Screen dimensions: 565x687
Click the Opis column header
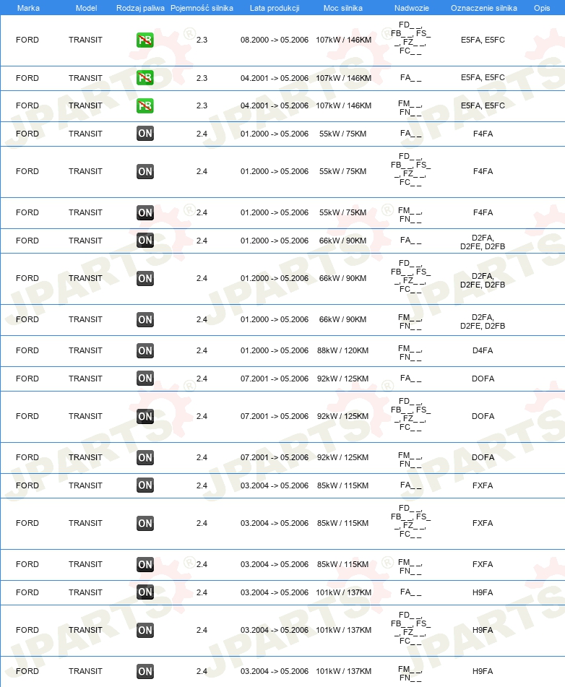coord(542,8)
